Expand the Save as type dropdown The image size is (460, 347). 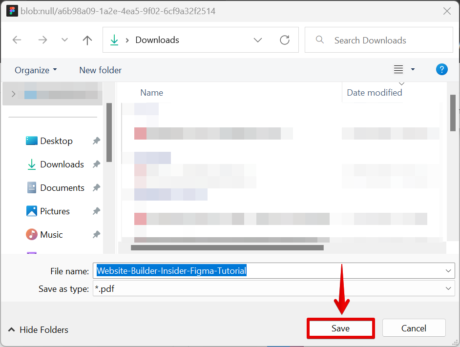click(448, 289)
